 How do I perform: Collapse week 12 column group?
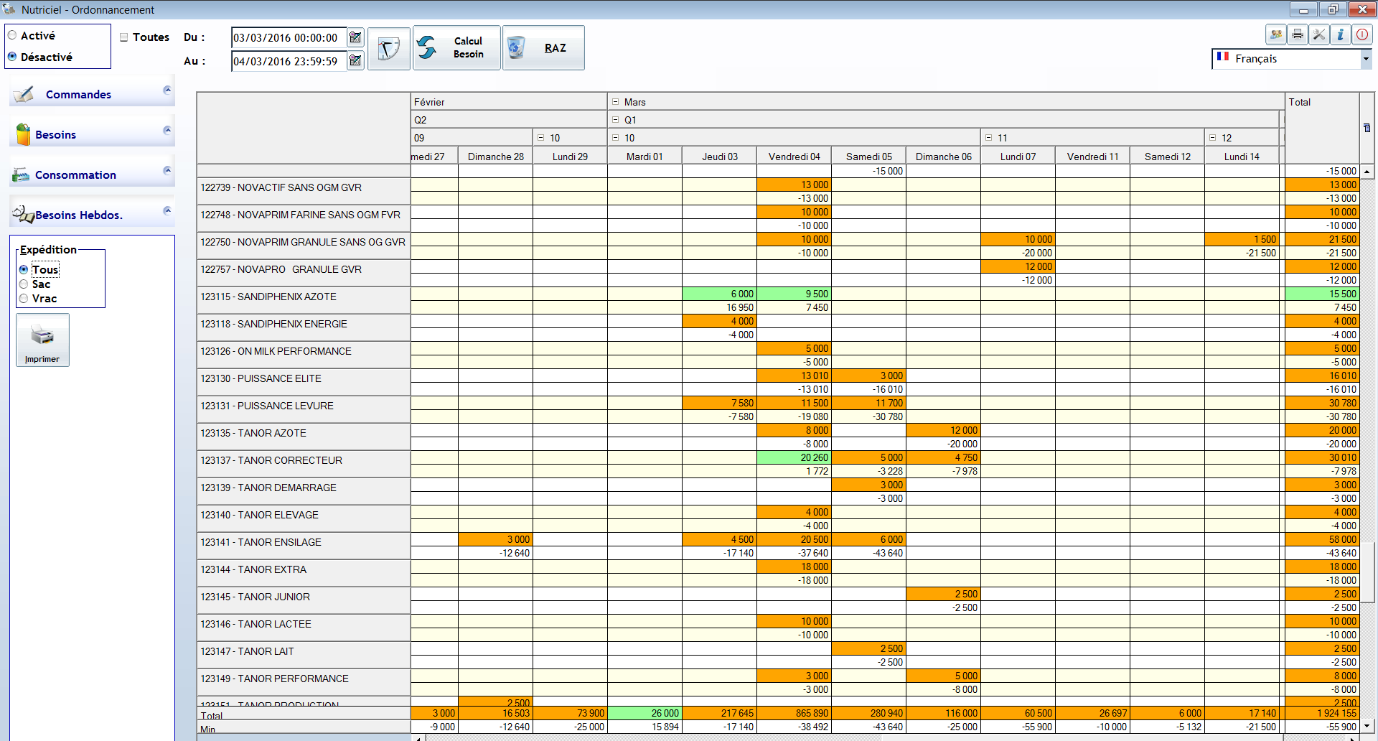click(1212, 138)
